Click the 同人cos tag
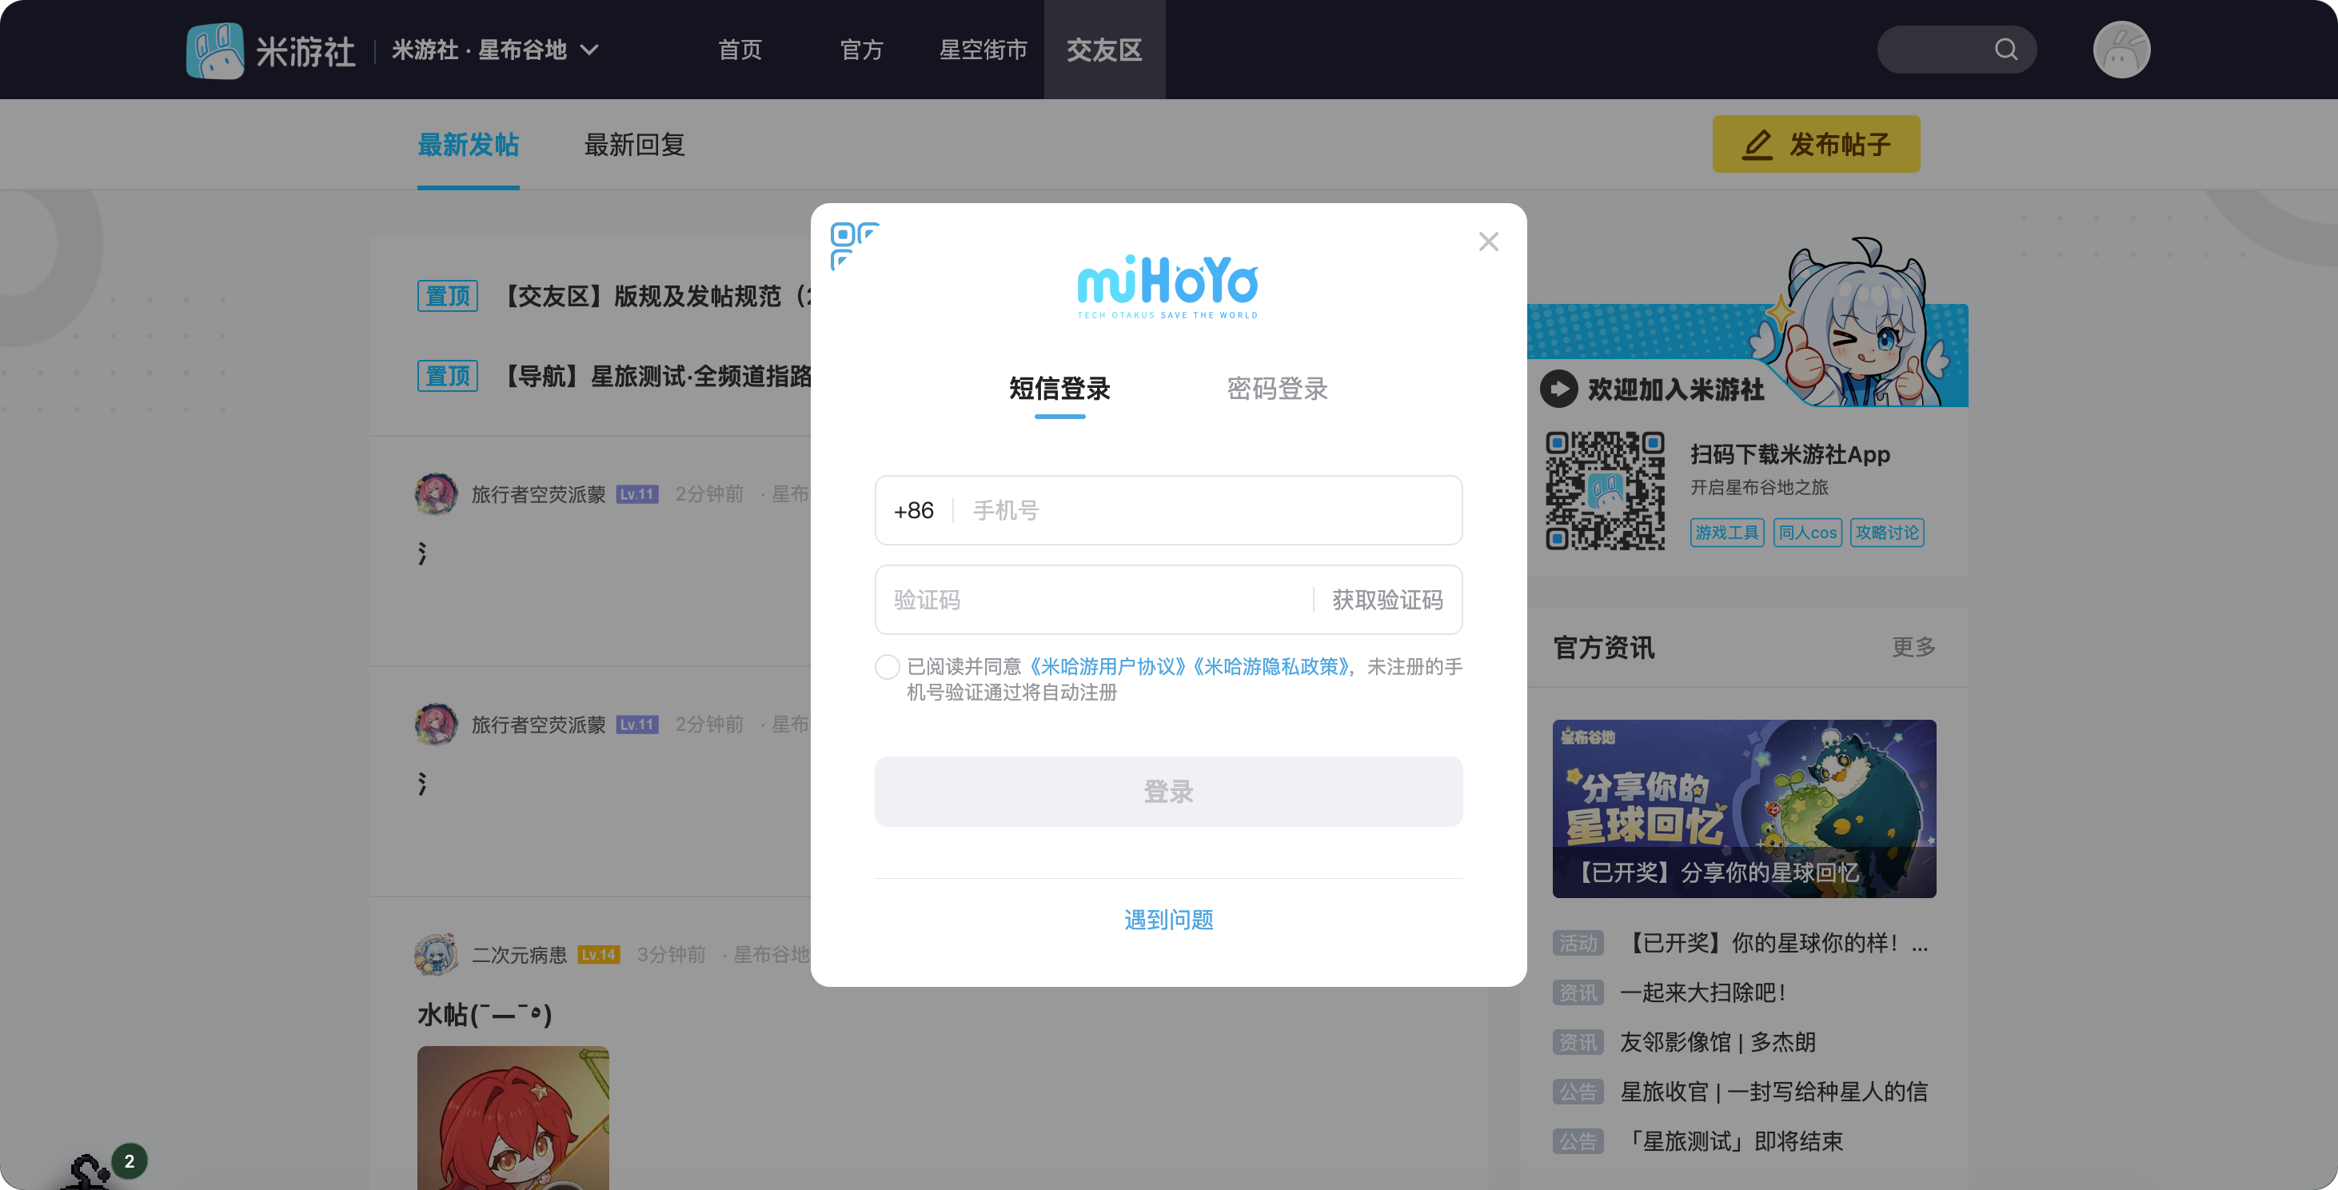This screenshot has height=1190, width=2338. pos(1807,533)
